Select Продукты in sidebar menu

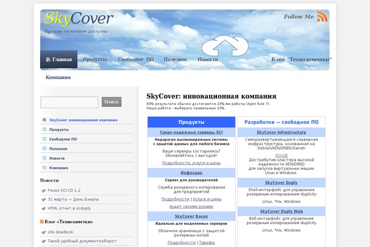(x=59, y=130)
